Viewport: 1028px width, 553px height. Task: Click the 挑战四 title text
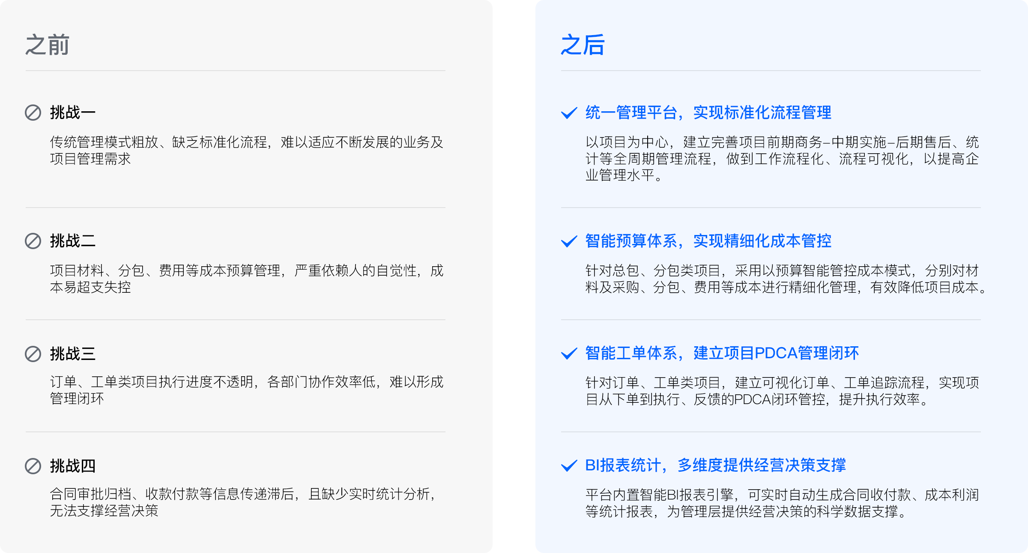(x=73, y=466)
